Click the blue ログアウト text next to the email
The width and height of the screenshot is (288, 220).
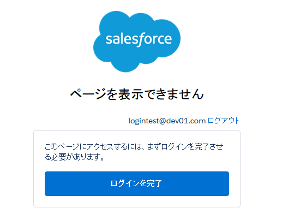(x=223, y=121)
